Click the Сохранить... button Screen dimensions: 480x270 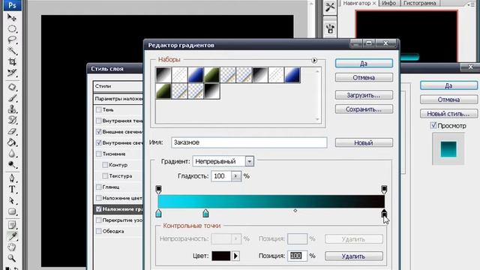pyautogui.click(x=364, y=109)
